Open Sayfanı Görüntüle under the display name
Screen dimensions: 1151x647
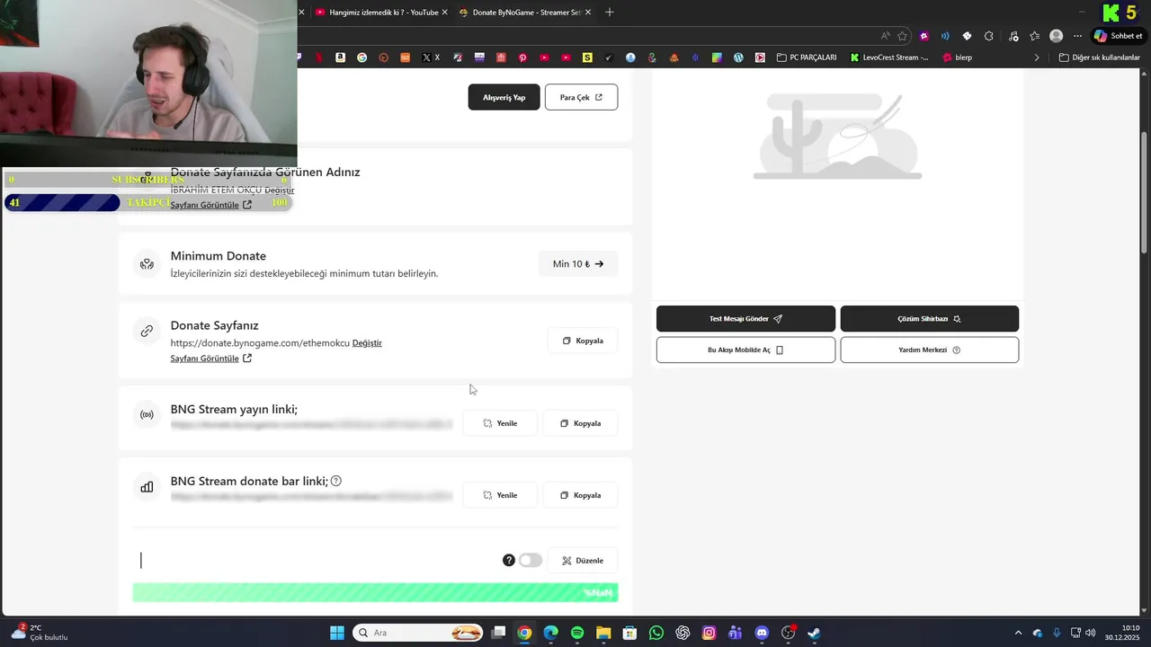pos(211,205)
